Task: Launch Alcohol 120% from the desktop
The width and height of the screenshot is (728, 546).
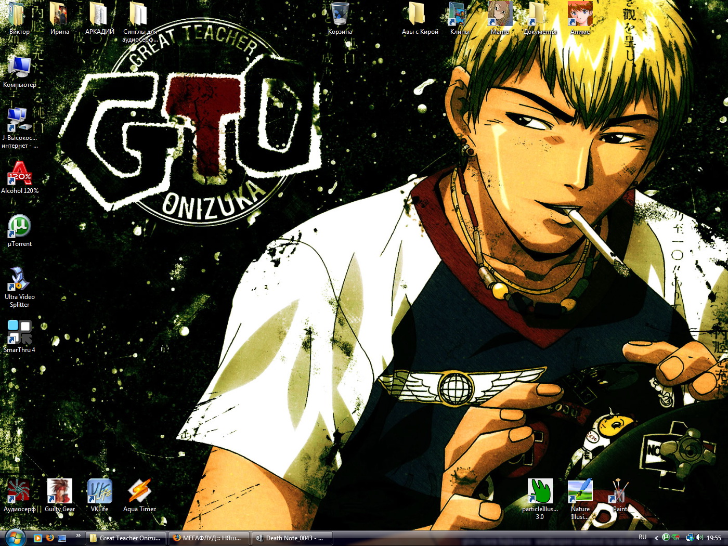Action: [19, 177]
